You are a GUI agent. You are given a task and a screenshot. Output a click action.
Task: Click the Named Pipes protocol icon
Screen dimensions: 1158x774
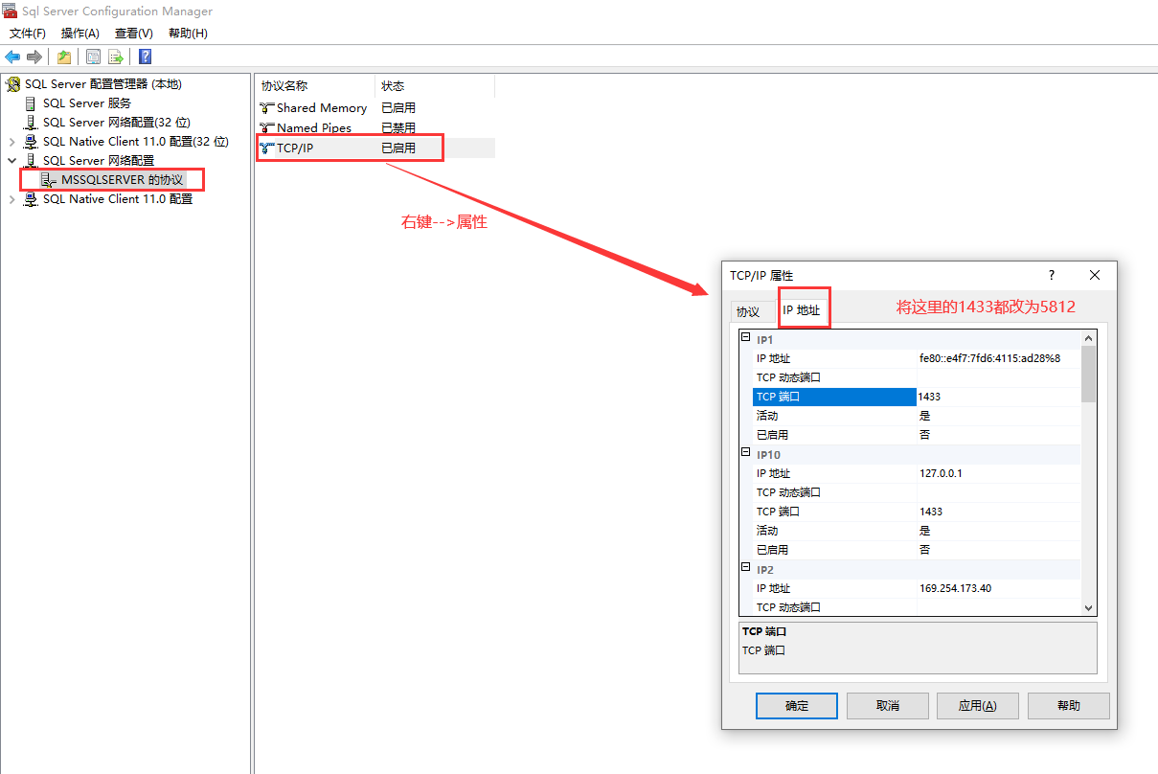tap(264, 127)
